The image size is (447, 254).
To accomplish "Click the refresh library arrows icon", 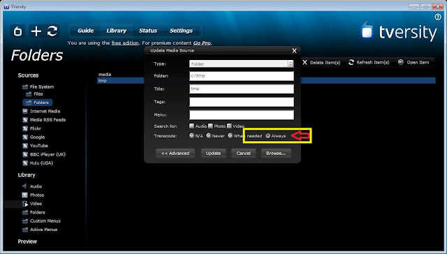I will click(52, 31).
